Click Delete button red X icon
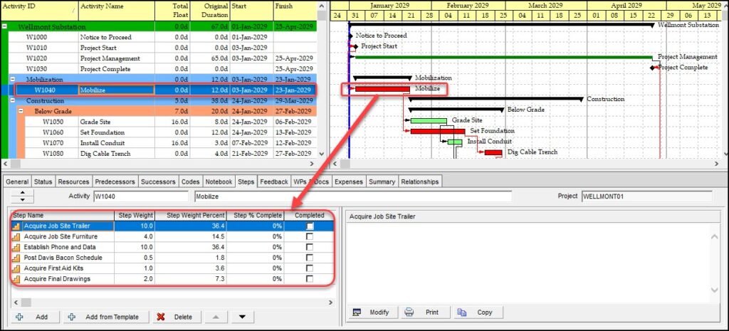 point(161,317)
